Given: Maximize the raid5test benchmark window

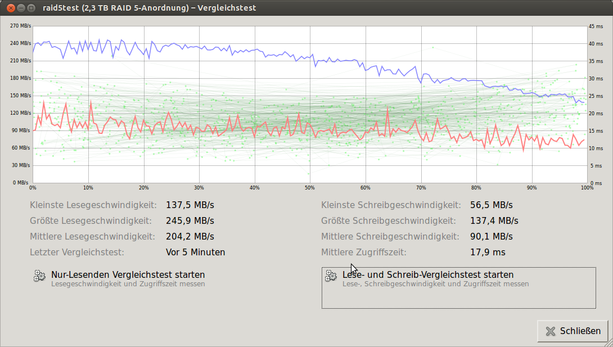Looking at the screenshot, I should pos(31,8).
